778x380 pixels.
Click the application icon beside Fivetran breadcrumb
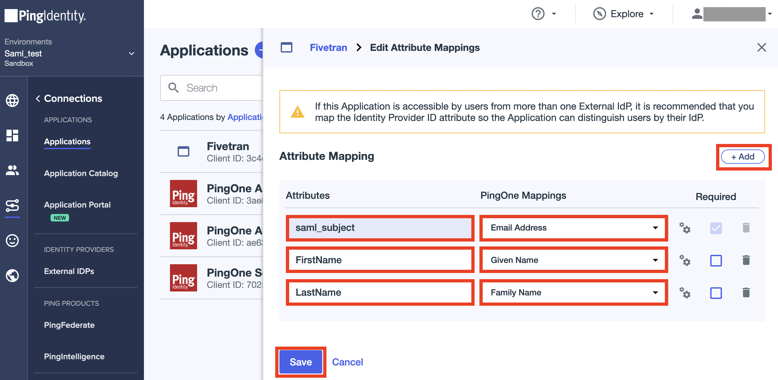click(287, 47)
